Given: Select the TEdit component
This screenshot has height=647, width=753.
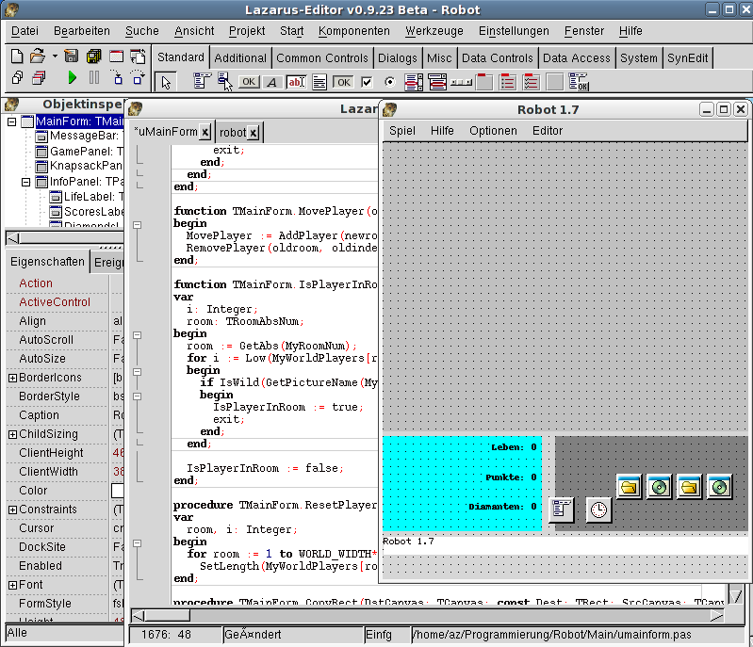Looking at the screenshot, I should pyautogui.click(x=296, y=82).
